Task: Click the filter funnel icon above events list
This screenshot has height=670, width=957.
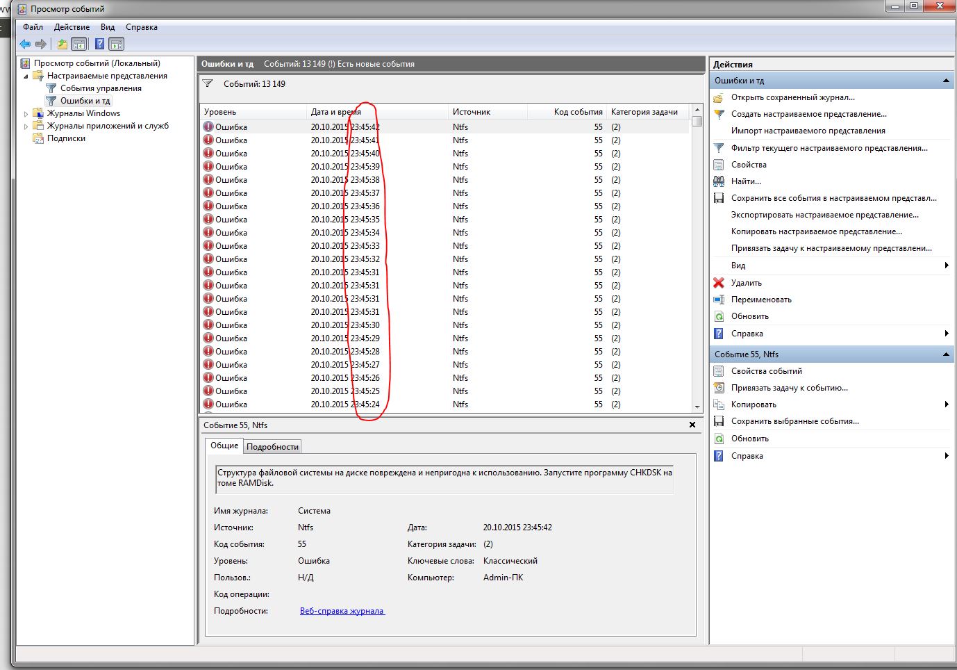Action: click(207, 84)
